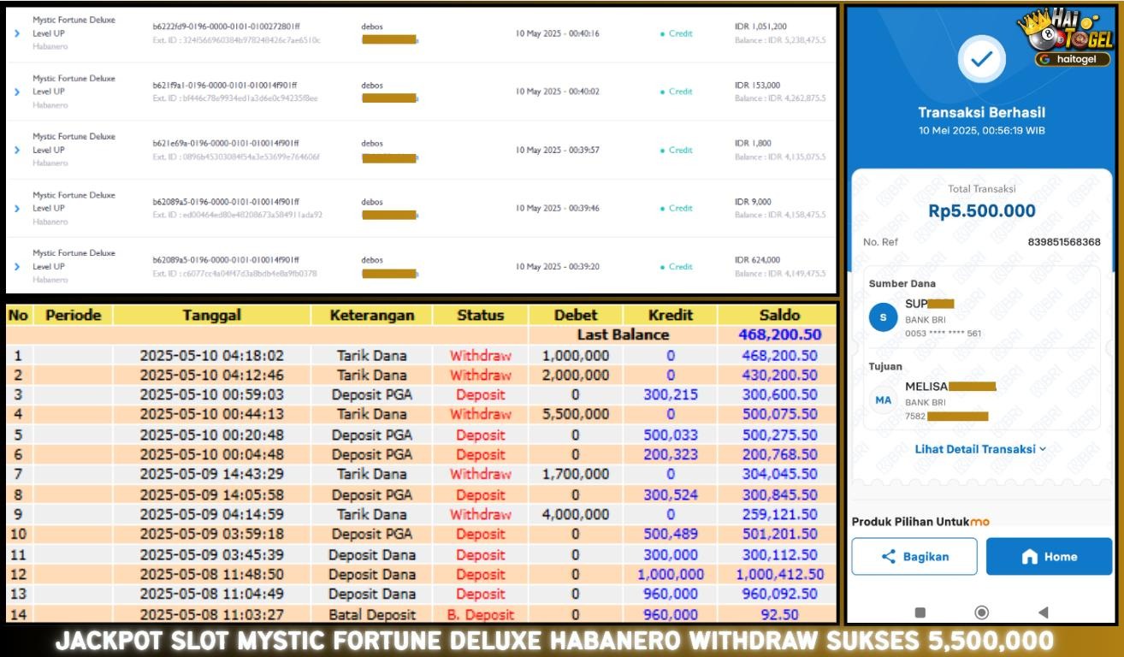Click the kredit value 300,215
This screenshot has height=657, width=1124.
coord(671,394)
